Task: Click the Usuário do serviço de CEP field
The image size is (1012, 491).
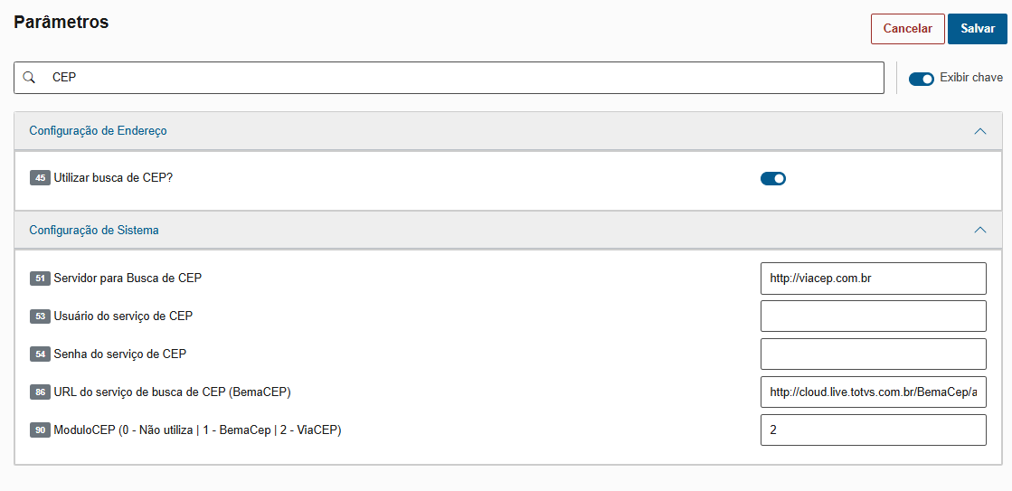Action: (x=873, y=316)
